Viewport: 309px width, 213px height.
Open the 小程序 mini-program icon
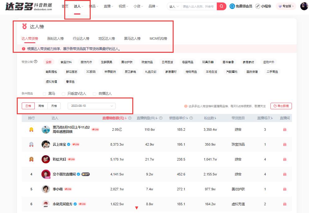pos(257,6)
